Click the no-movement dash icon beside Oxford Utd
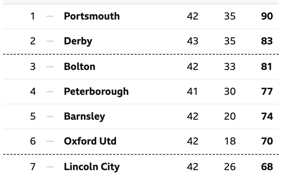Image resolution: width=290 pixels, height=179 pixels. pos(50,141)
